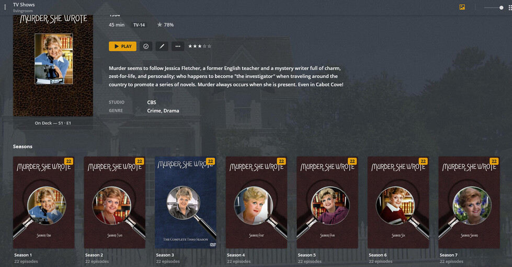Click the Season 3 title link
The width and height of the screenshot is (512, 267).
[x=165, y=255]
